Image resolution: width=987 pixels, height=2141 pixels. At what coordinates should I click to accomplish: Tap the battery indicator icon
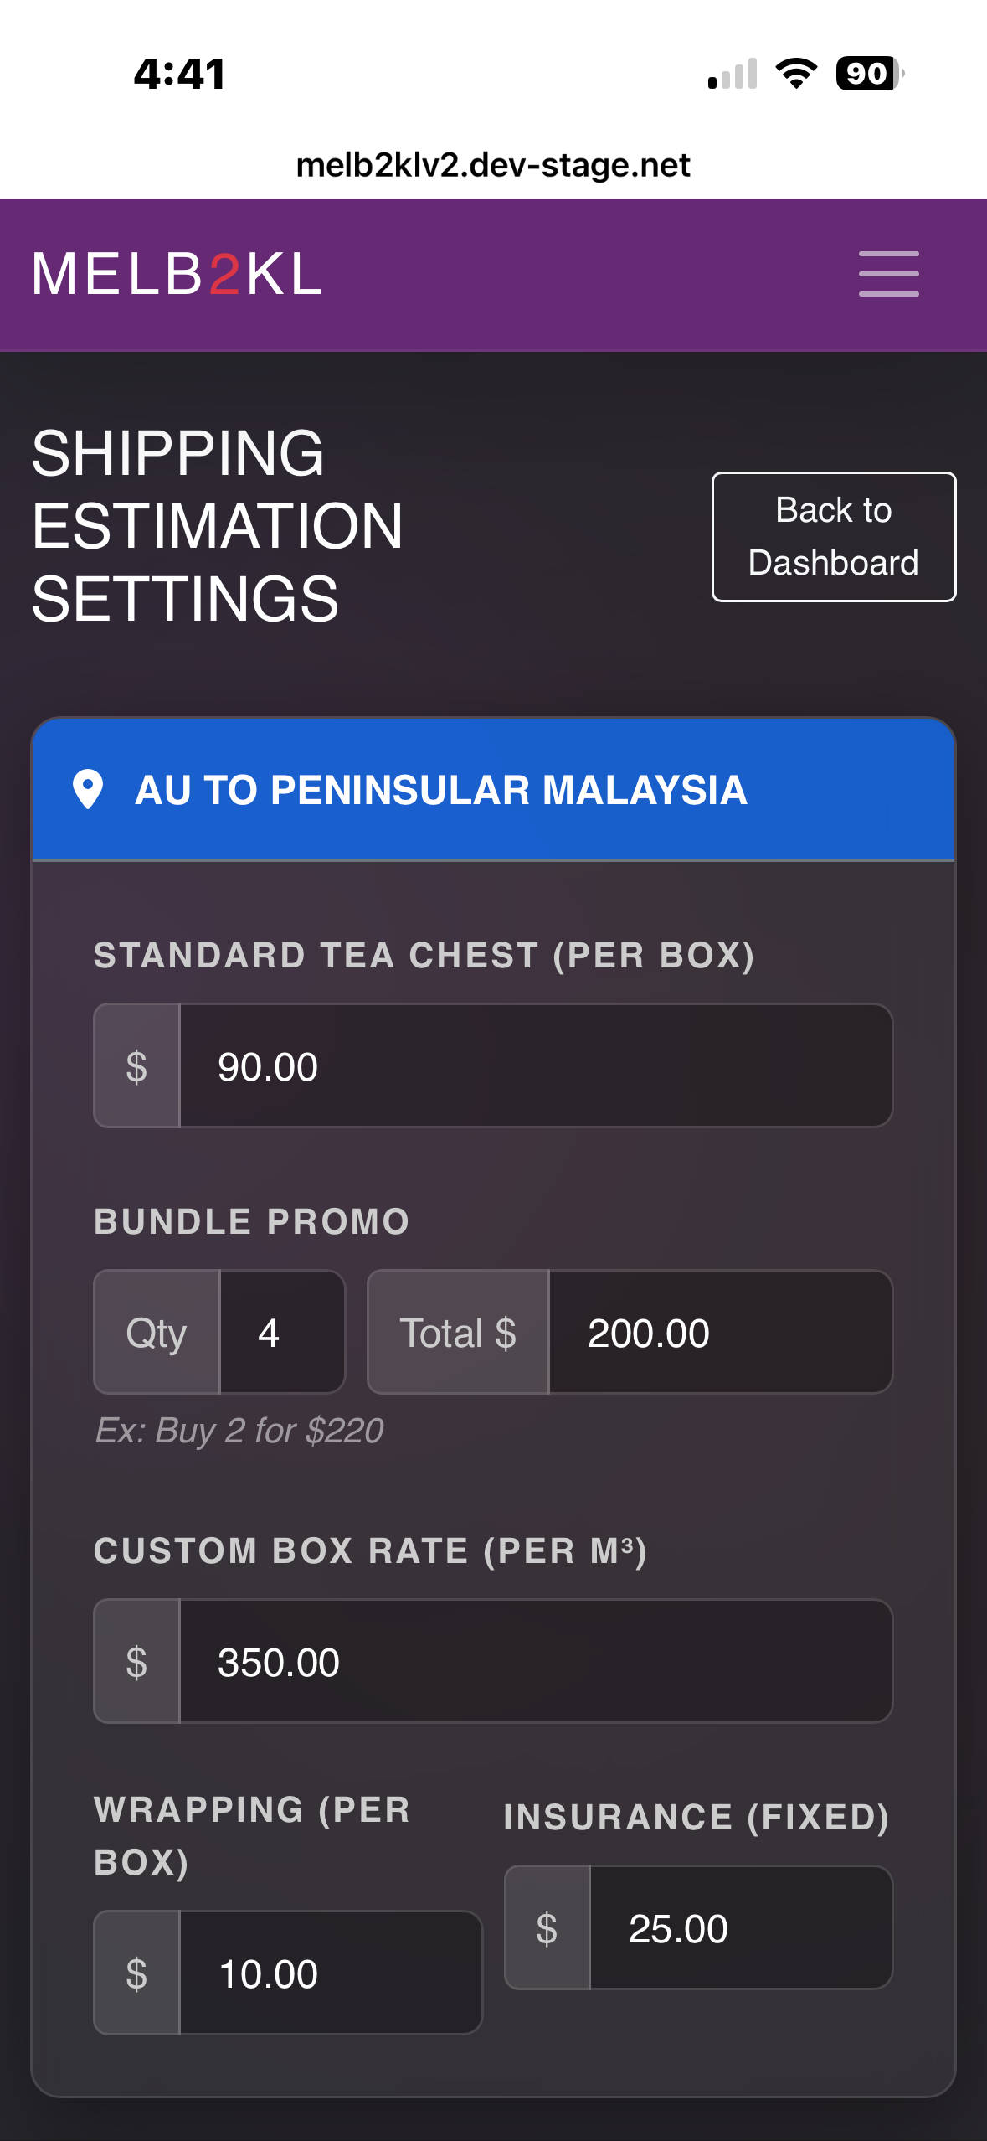pos(869,74)
